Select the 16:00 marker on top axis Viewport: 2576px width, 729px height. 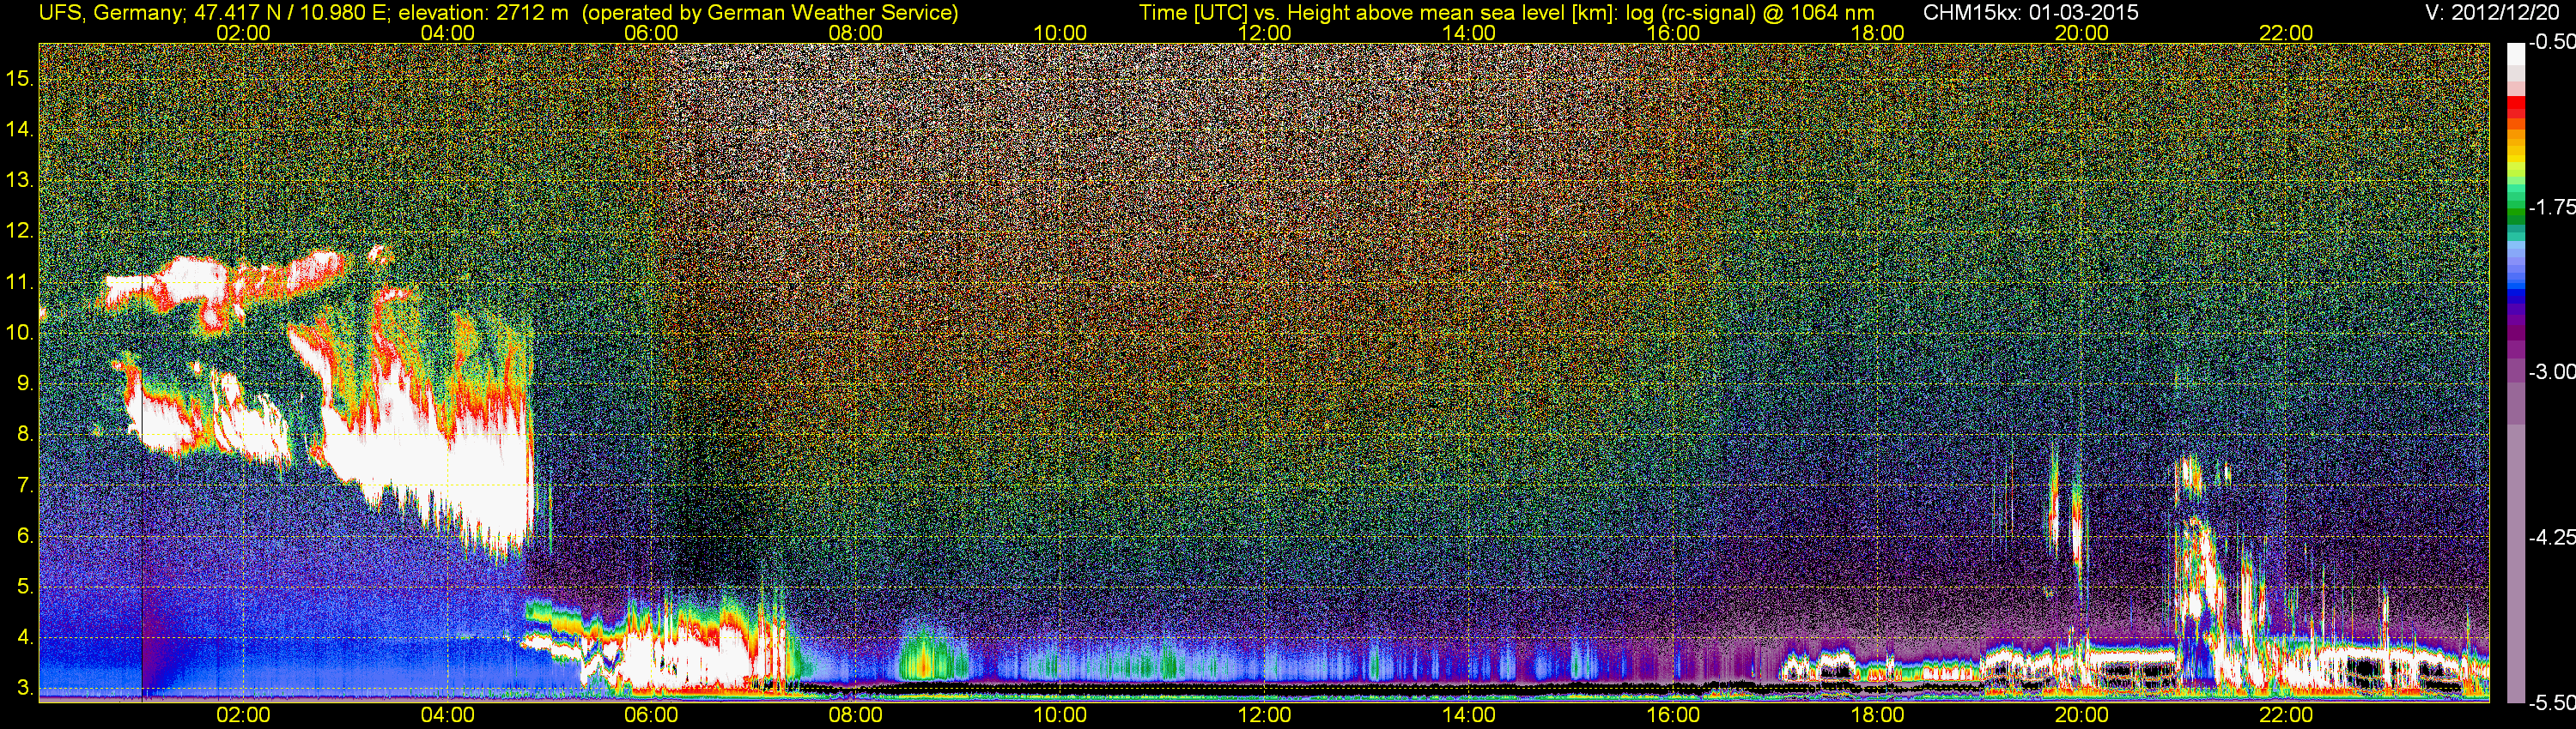(1673, 33)
